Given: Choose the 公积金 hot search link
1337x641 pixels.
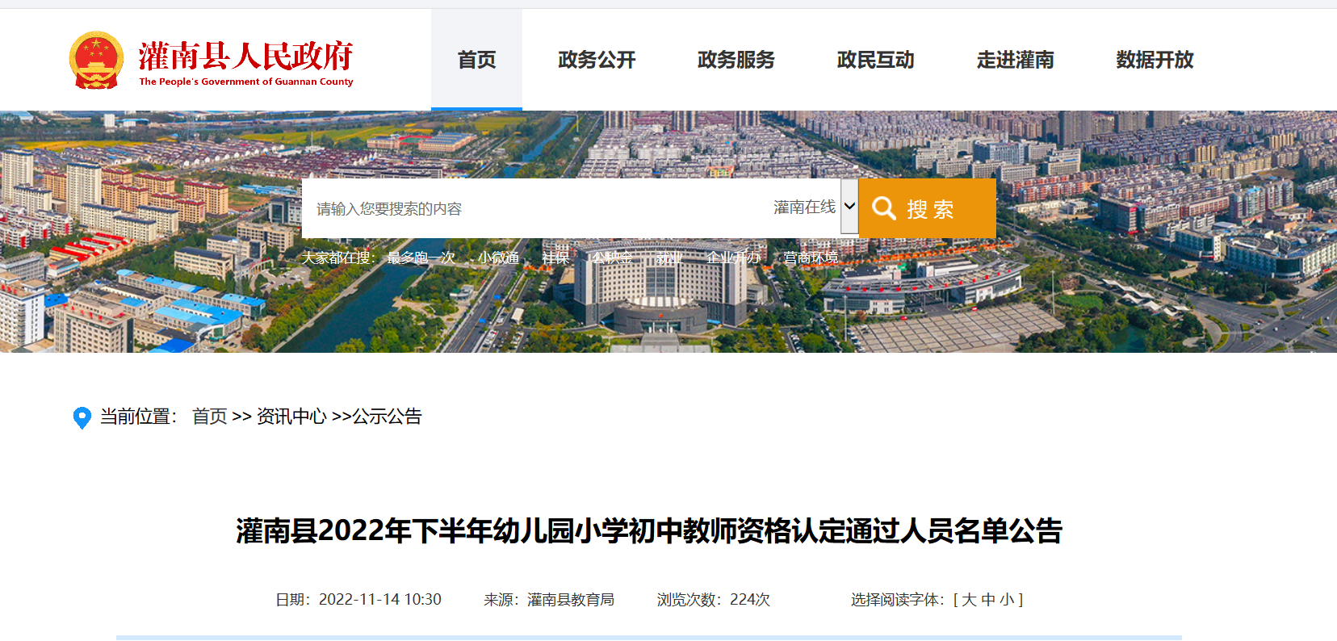Looking at the screenshot, I should click(x=613, y=258).
